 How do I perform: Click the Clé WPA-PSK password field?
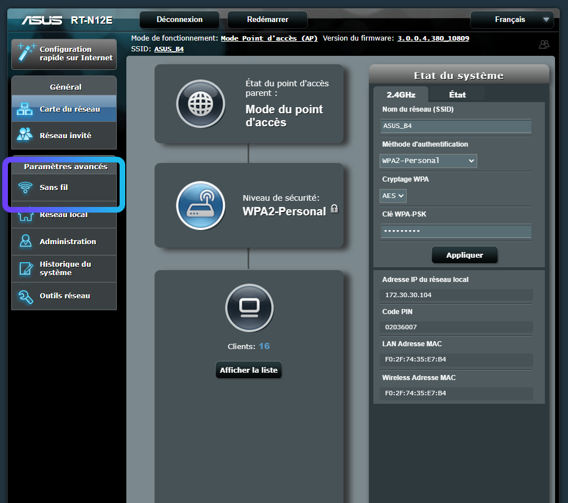pyautogui.click(x=456, y=231)
